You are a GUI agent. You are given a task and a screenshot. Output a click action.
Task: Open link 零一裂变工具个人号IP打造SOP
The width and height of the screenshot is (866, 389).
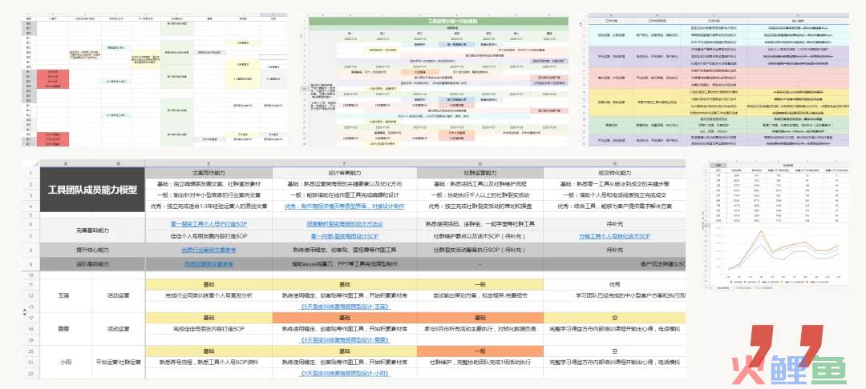coord(208,224)
